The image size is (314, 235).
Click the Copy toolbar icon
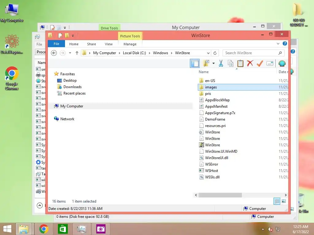231,63
